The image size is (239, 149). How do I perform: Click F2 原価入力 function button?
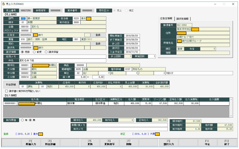[31, 143]
